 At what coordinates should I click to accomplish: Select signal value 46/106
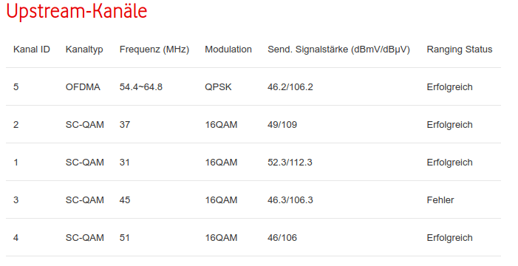pos(282,238)
